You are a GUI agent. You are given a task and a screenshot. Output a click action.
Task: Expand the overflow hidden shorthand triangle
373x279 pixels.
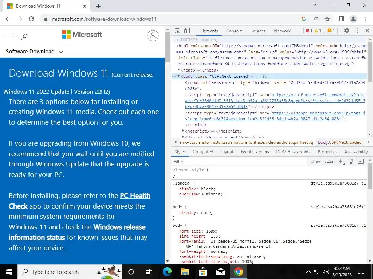[x=203, y=194]
